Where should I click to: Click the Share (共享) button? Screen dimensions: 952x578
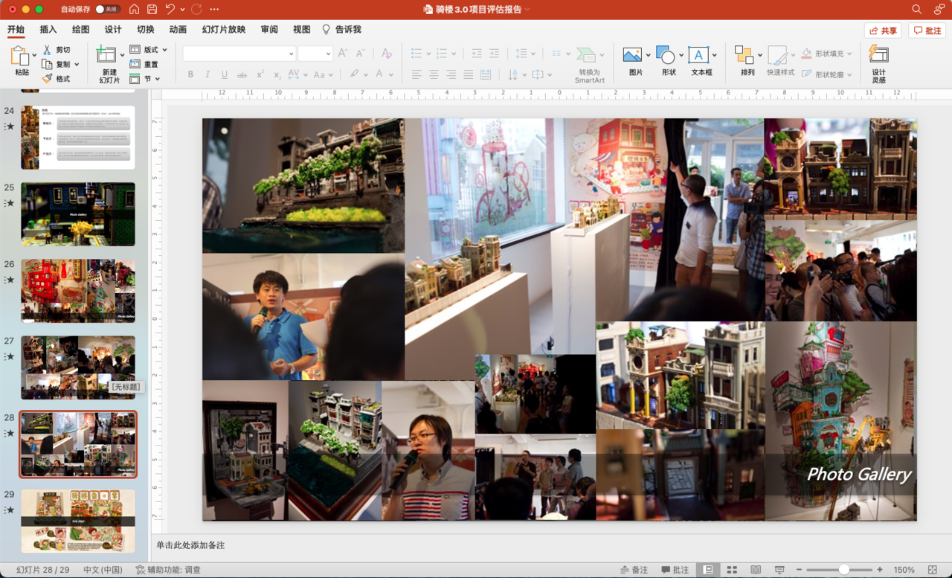point(883,30)
